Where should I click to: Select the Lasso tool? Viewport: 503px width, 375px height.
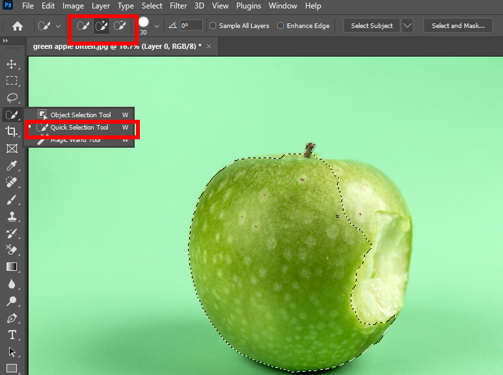pyautogui.click(x=12, y=98)
